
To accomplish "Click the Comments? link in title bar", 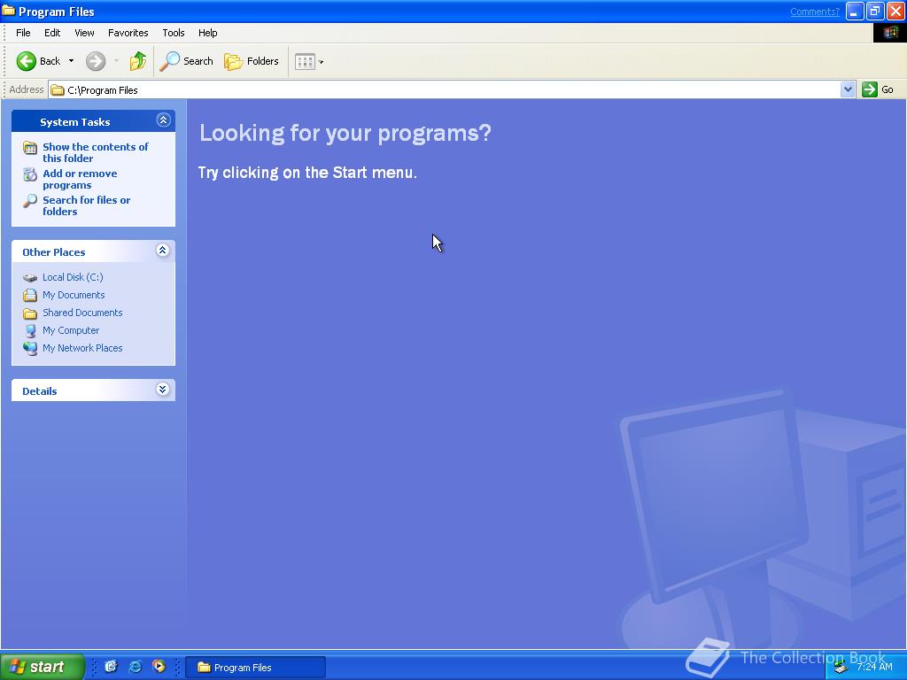I will point(815,12).
